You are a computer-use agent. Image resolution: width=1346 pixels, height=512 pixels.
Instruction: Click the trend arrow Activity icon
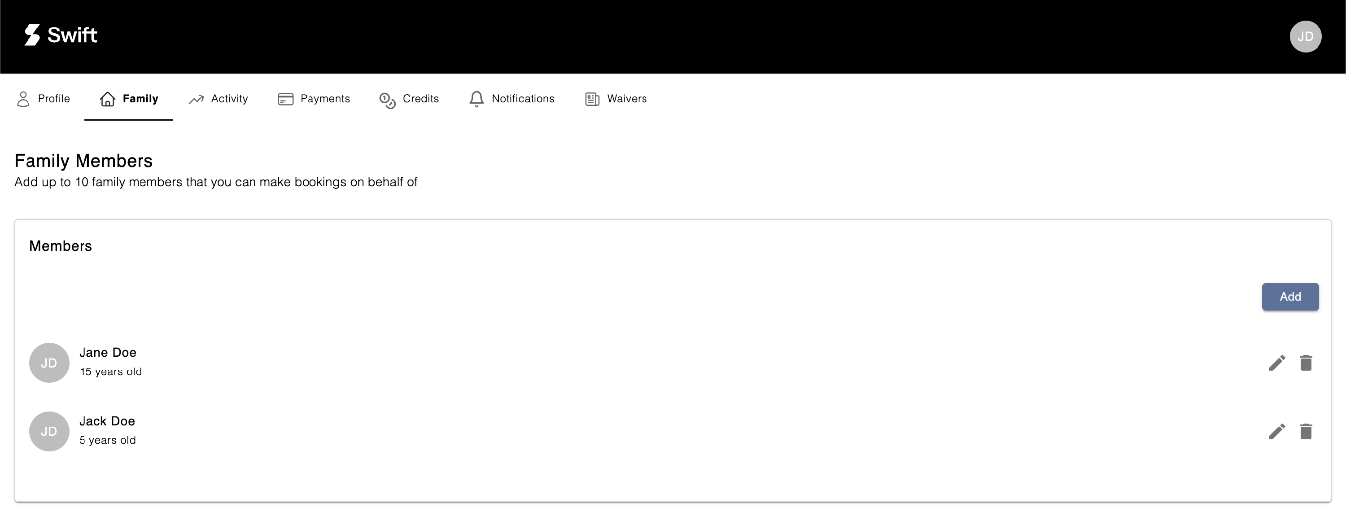click(196, 99)
